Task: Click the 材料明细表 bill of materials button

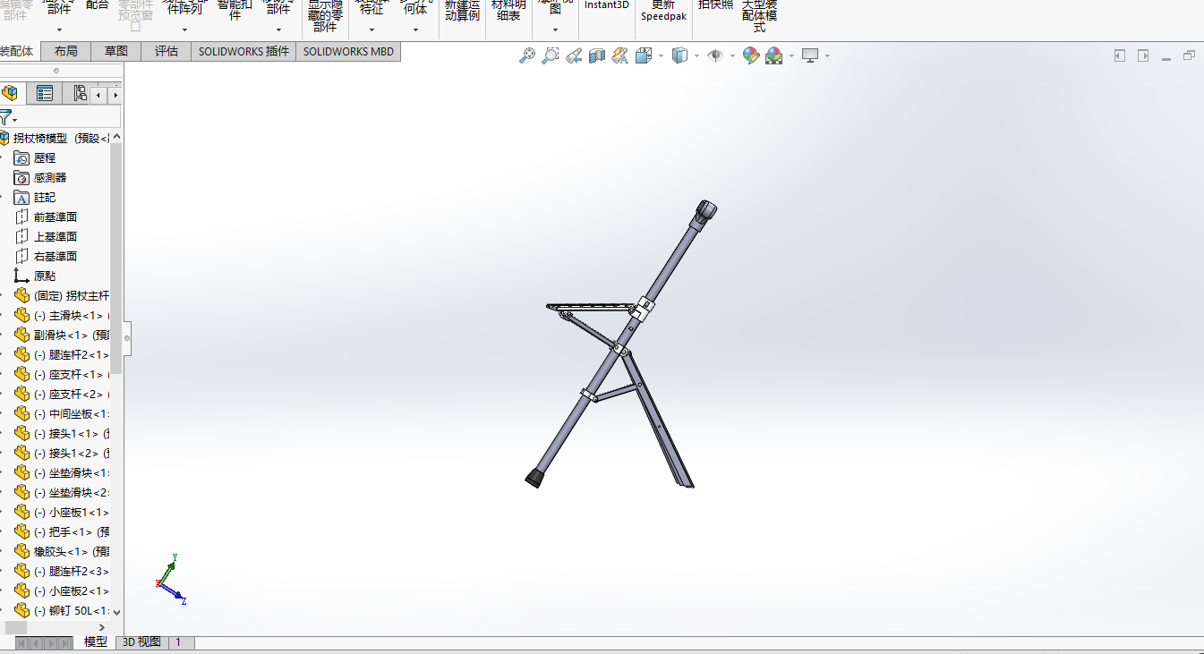Action: point(508,10)
